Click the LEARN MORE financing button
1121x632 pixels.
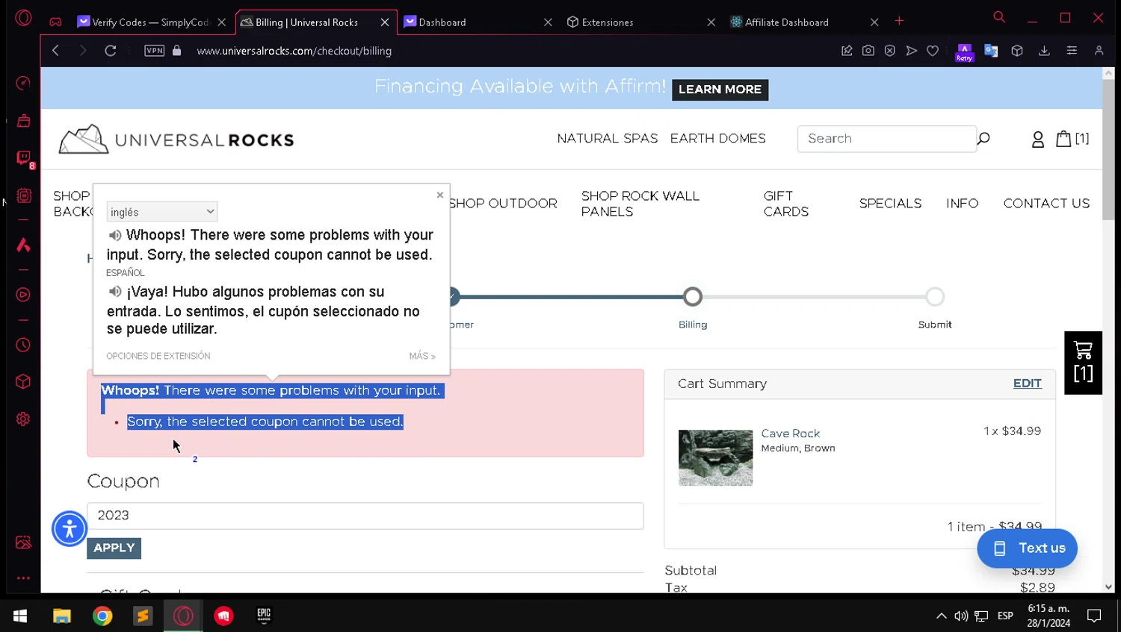pos(720,90)
